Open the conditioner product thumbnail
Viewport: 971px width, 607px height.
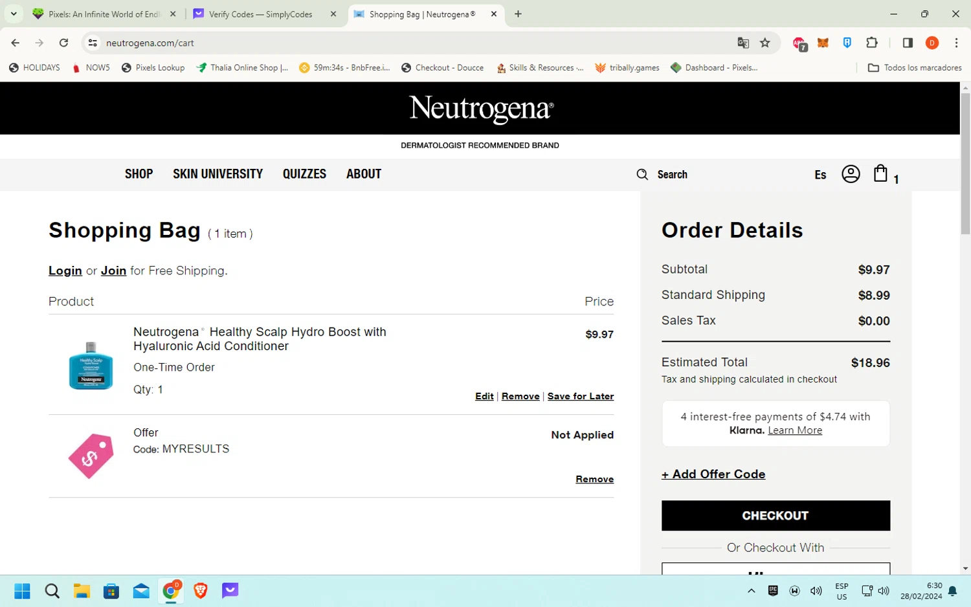click(91, 366)
